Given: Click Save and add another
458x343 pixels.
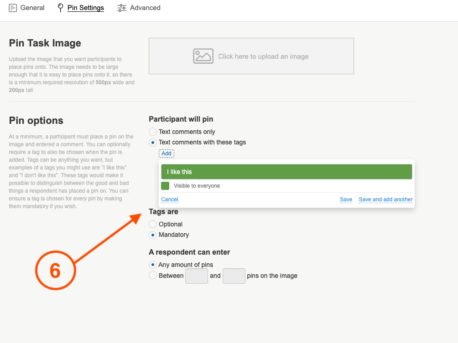Looking at the screenshot, I should [x=385, y=200].
